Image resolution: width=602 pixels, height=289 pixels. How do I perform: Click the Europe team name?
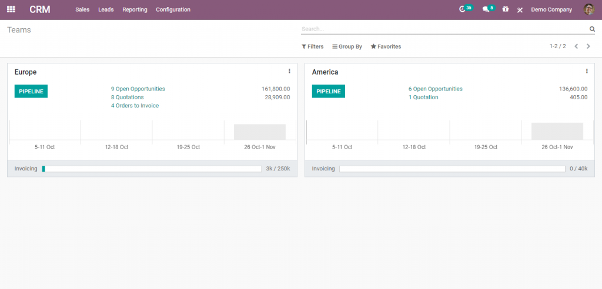[x=25, y=72]
